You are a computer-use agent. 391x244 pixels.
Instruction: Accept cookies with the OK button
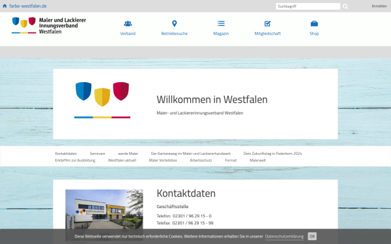(x=312, y=236)
